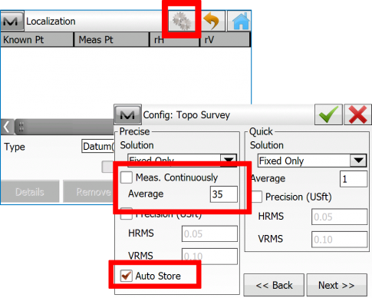Screen dimensions: 372x298
Task: Click the horizontal scrollbar thumb in Localization
Action: point(64,127)
